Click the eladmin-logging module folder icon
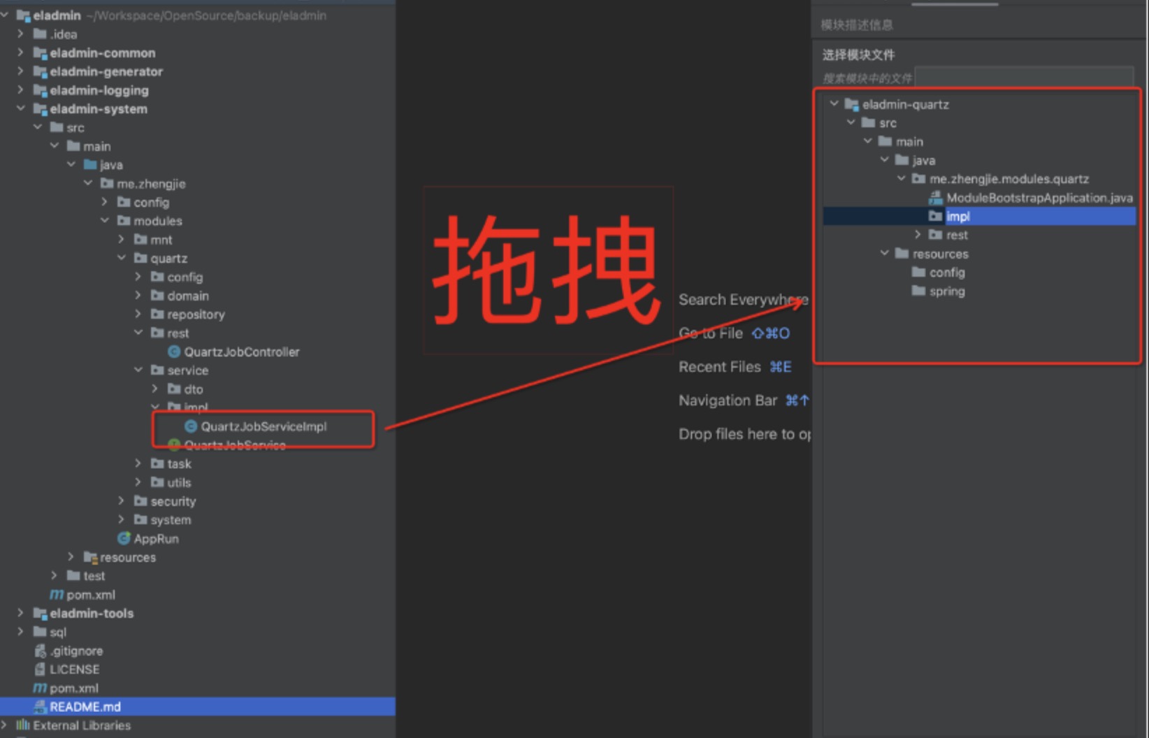 click(40, 90)
